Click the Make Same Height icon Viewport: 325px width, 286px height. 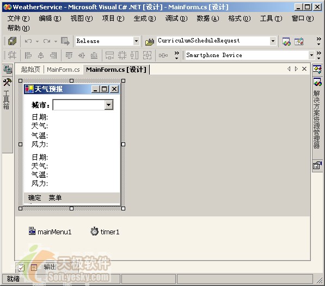tap(134, 55)
